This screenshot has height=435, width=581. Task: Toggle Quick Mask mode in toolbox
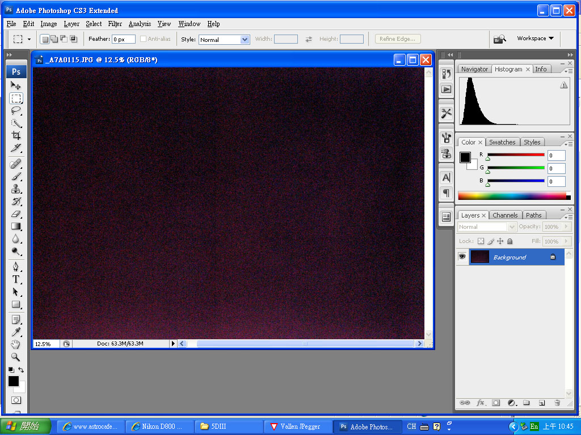coord(16,400)
